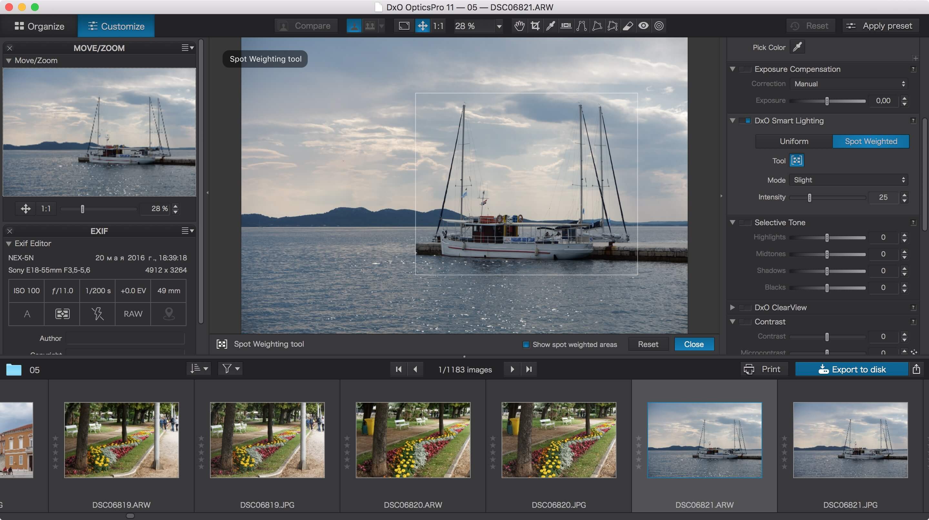
Task: Toggle DxO ClearView correction
Action: (x=745, y=308)
